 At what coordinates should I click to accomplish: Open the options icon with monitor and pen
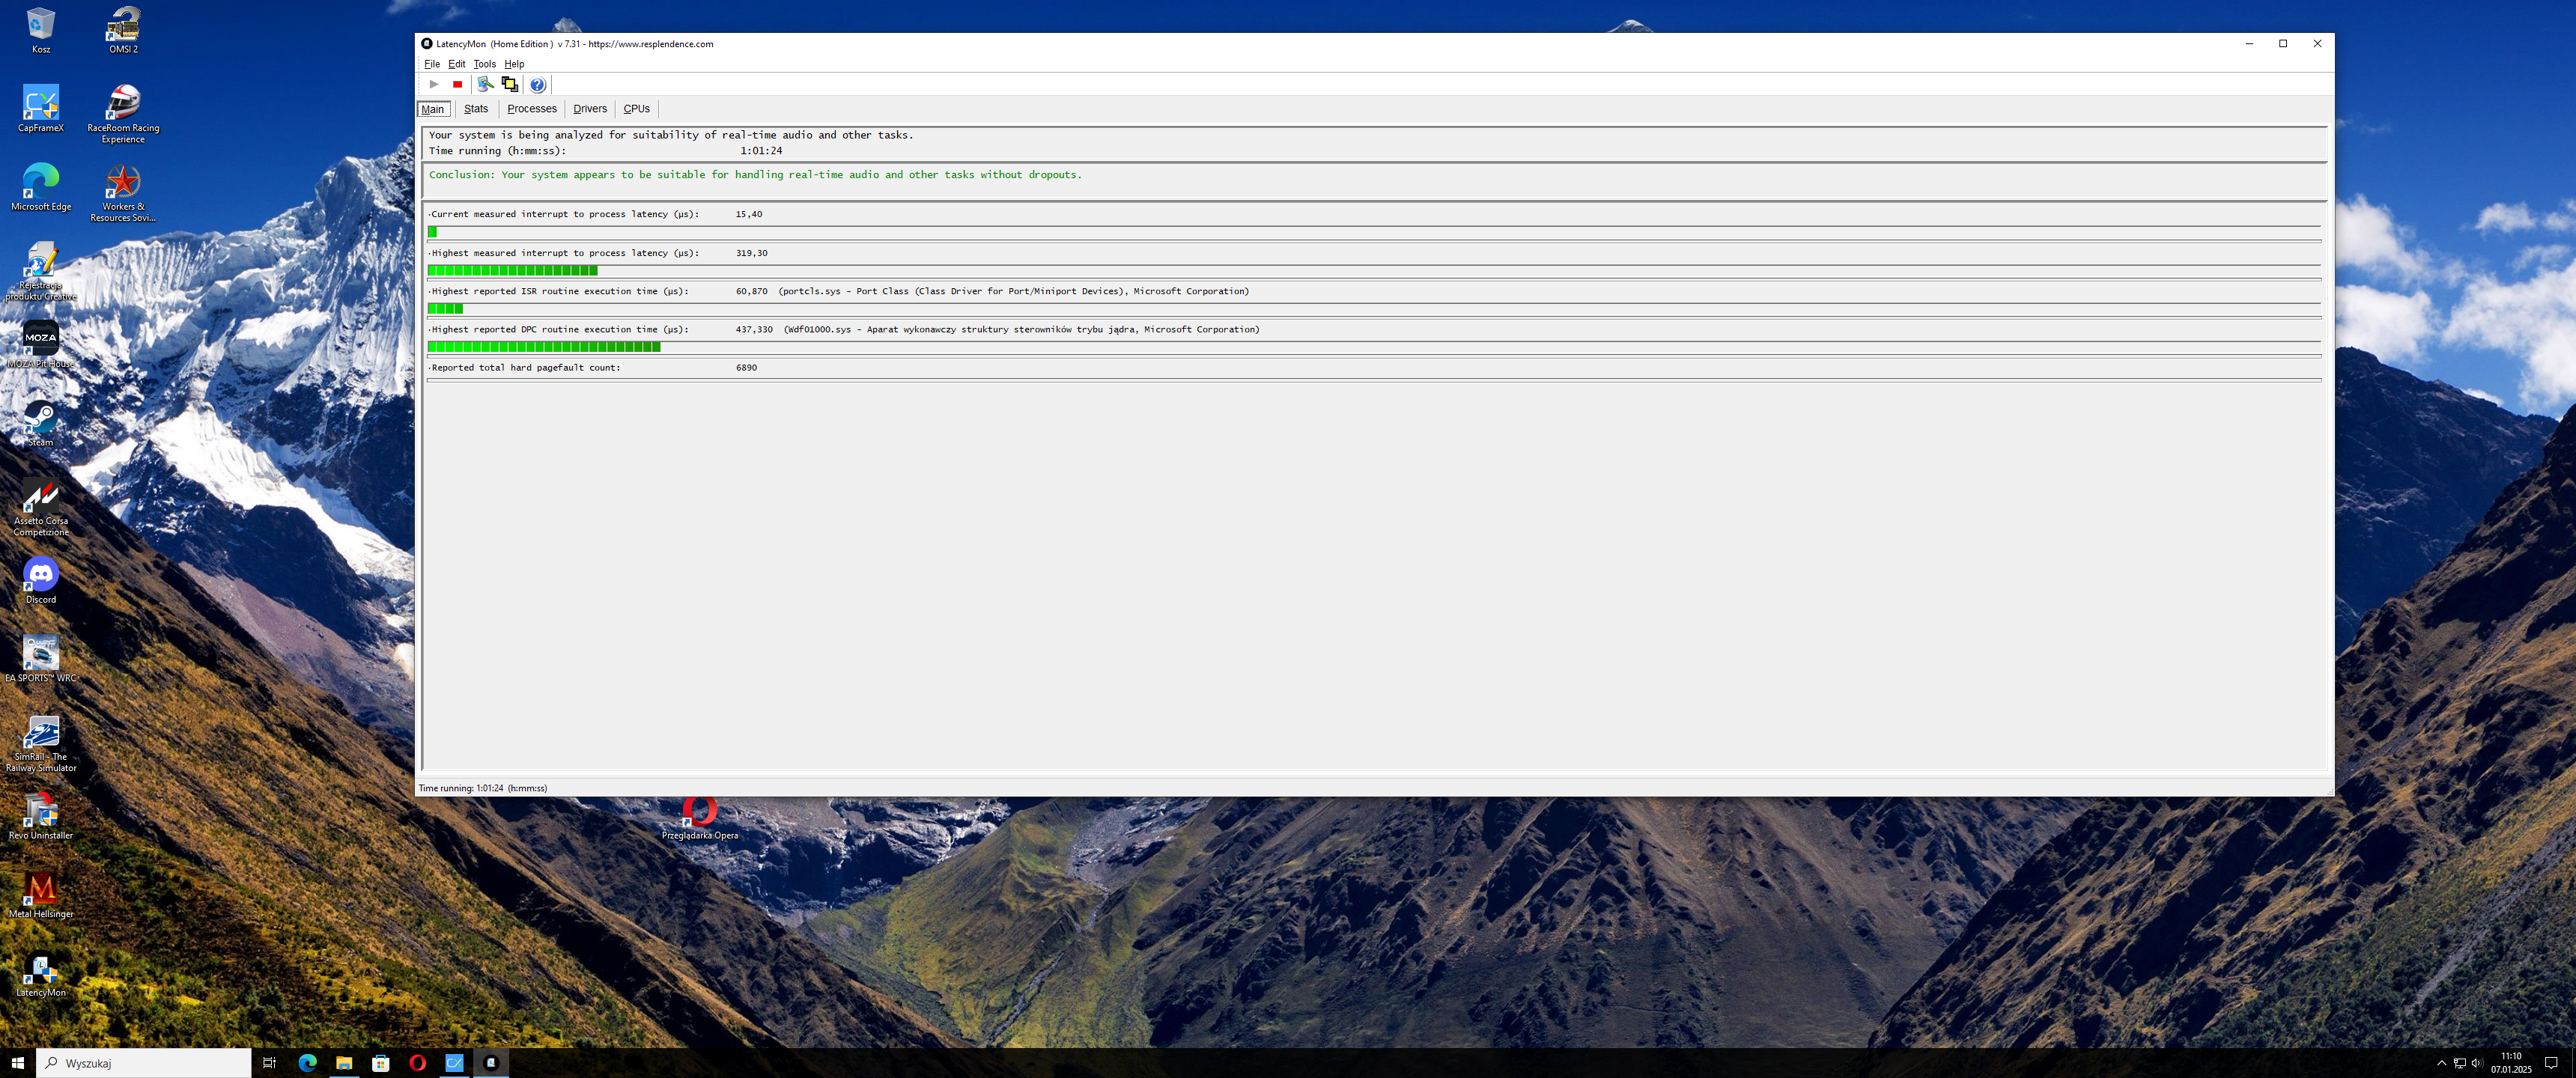pyautogui.click(x=485, y=84)
